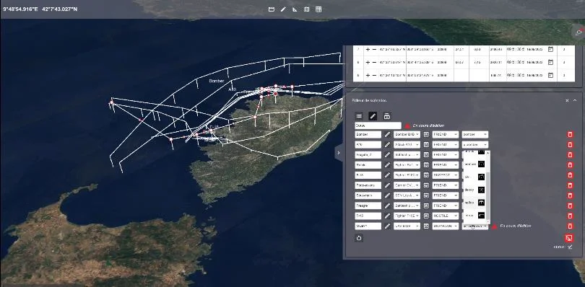Edit the Rafale entity with pencil icon

click(x=387, y=164)
